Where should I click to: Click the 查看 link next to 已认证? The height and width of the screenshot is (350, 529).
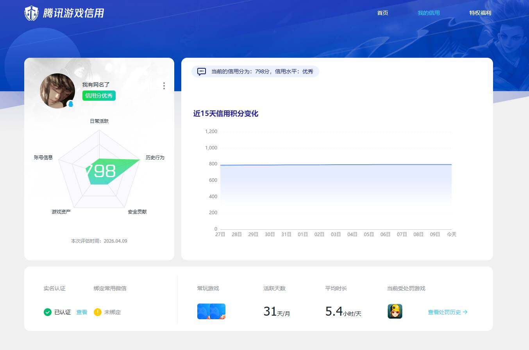click(x=82, y=312)
